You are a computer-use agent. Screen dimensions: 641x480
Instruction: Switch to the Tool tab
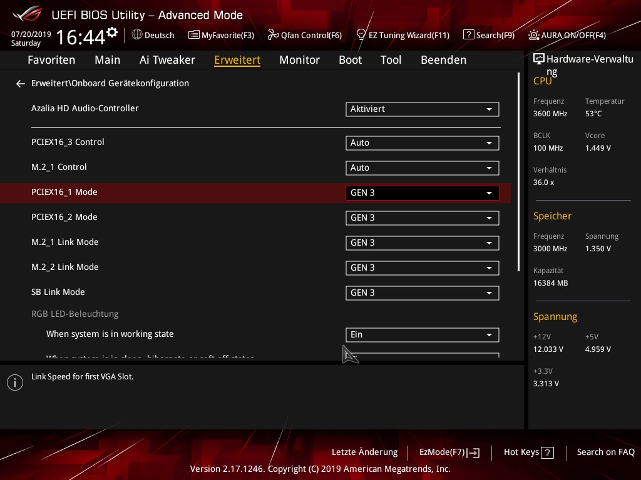click(391, 60)
